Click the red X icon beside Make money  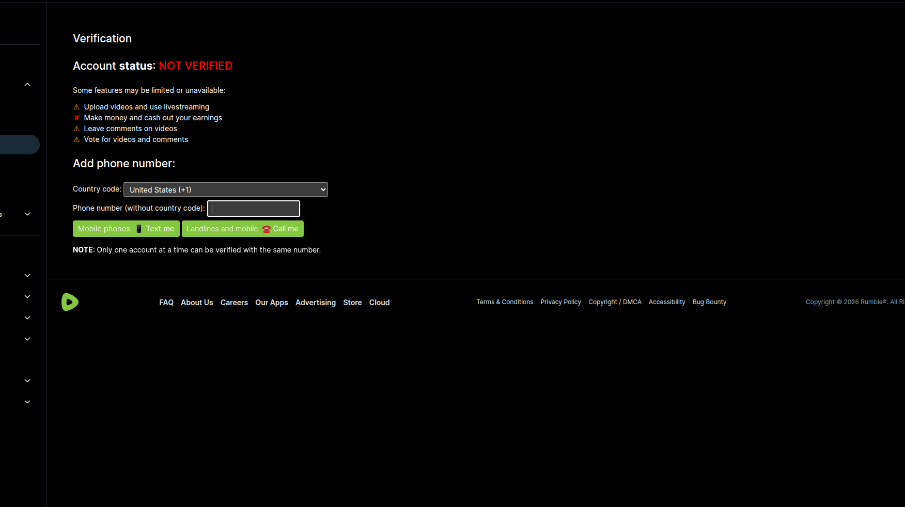76,118
